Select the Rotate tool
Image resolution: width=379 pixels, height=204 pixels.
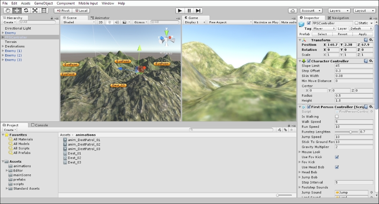26,11
